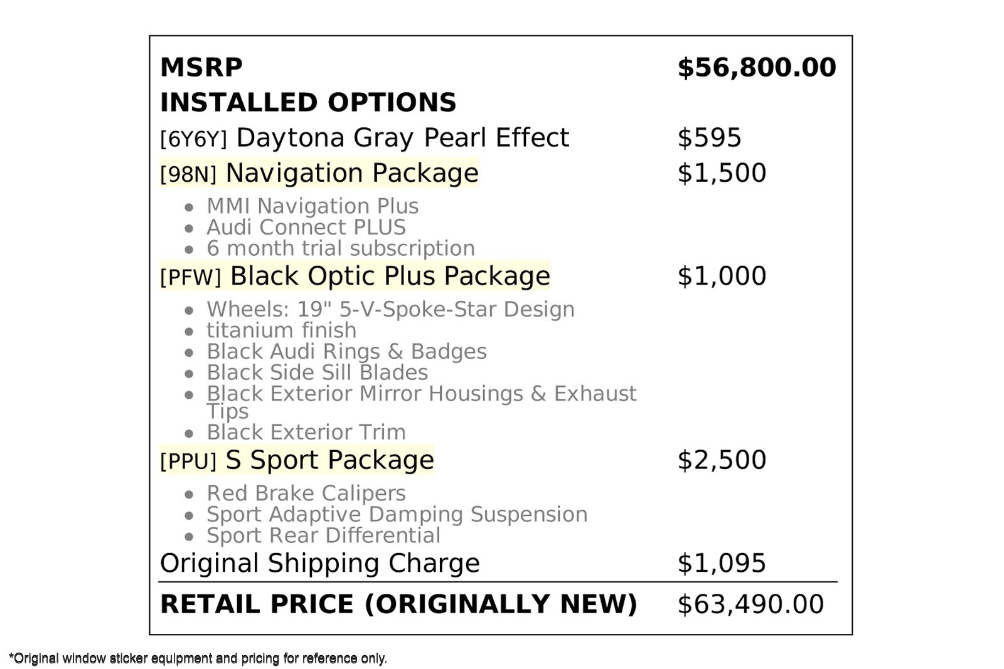
Task: Click the 6 month trial subscription line
Action: (x=341, y=248)
